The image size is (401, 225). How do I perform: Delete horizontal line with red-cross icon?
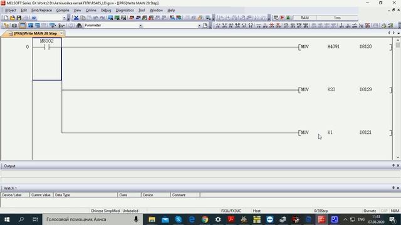click(271, 25)
